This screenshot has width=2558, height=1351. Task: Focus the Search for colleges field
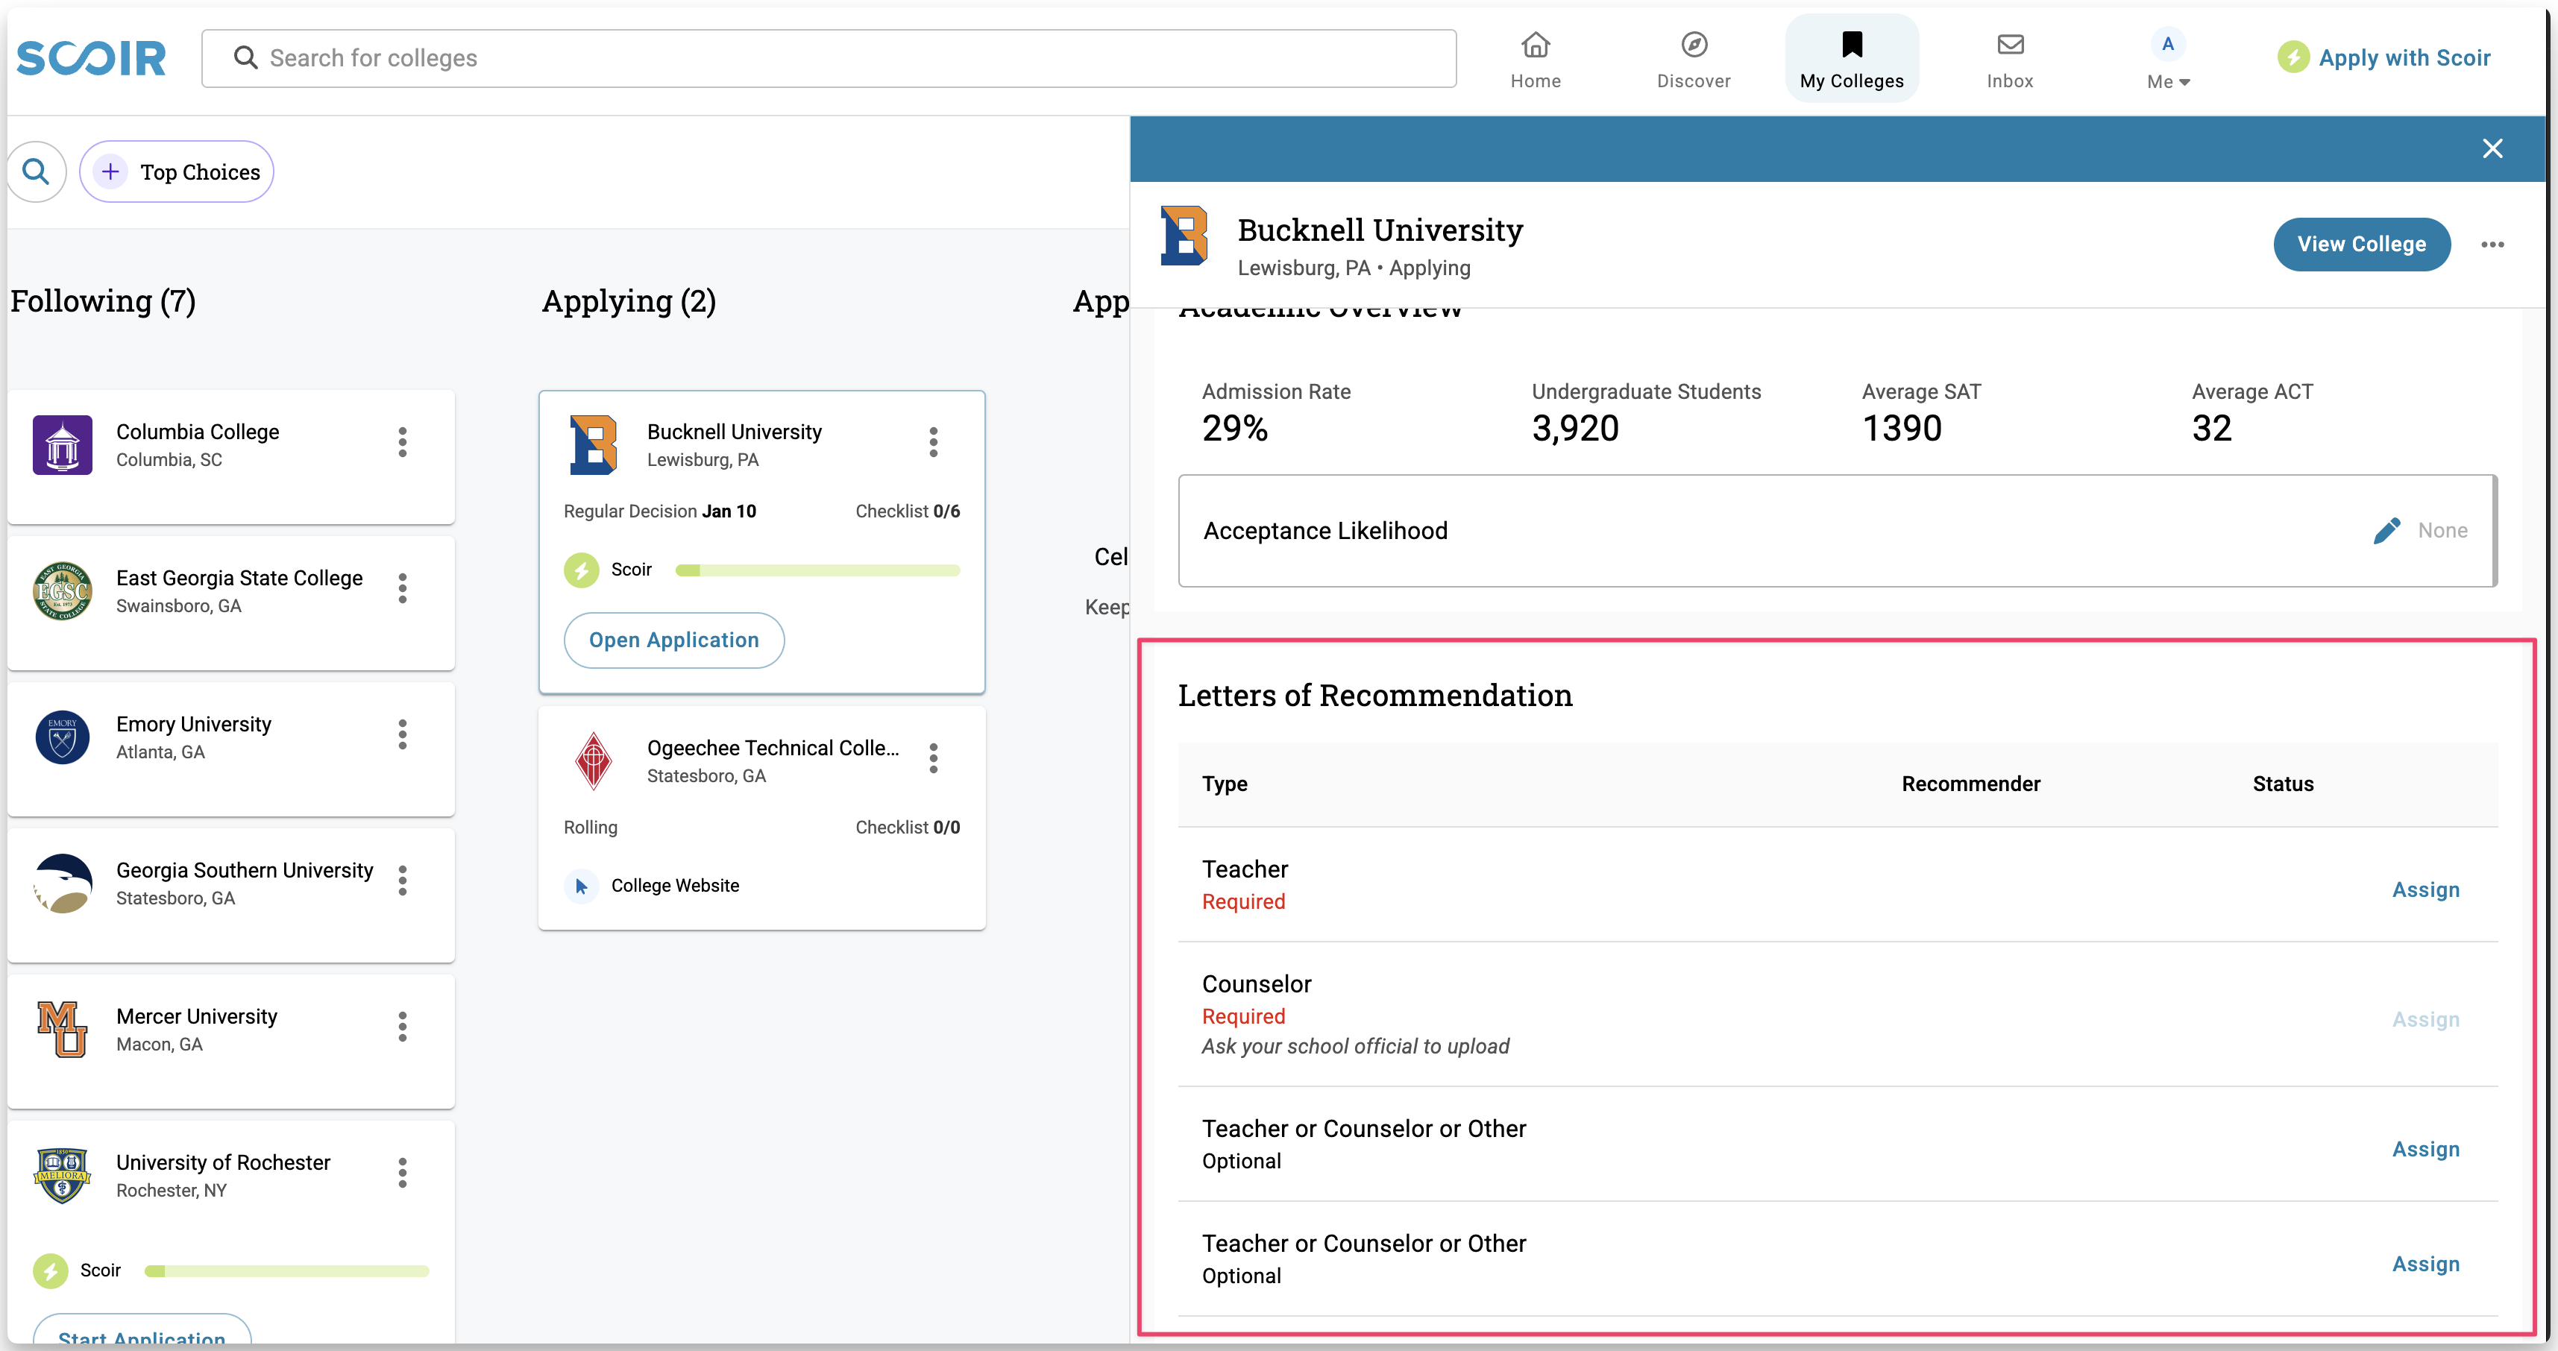point(829,59)
